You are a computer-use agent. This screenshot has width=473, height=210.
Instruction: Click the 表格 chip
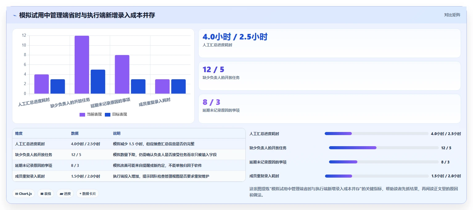(x=46, y=194)
